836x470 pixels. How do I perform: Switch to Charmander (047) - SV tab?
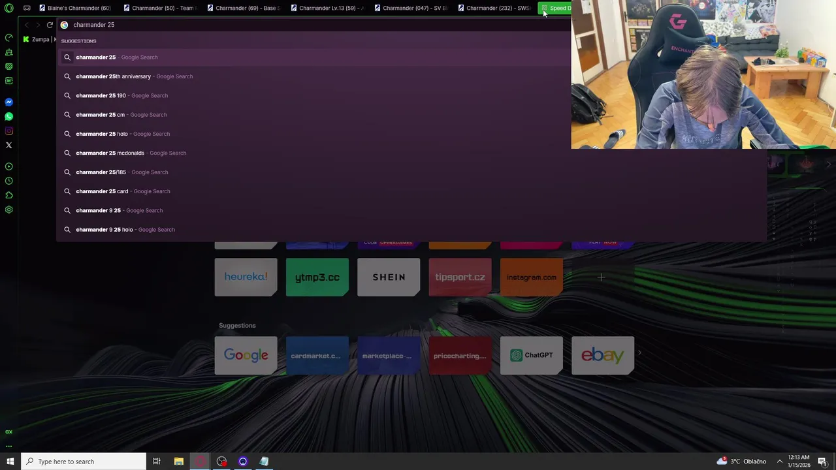coord(410,8)
